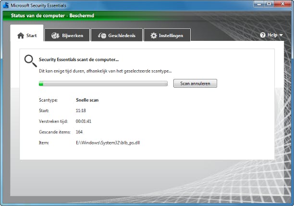Click the start time value 11:18
This screenshot has height=206, width=294.
point(81,111)
